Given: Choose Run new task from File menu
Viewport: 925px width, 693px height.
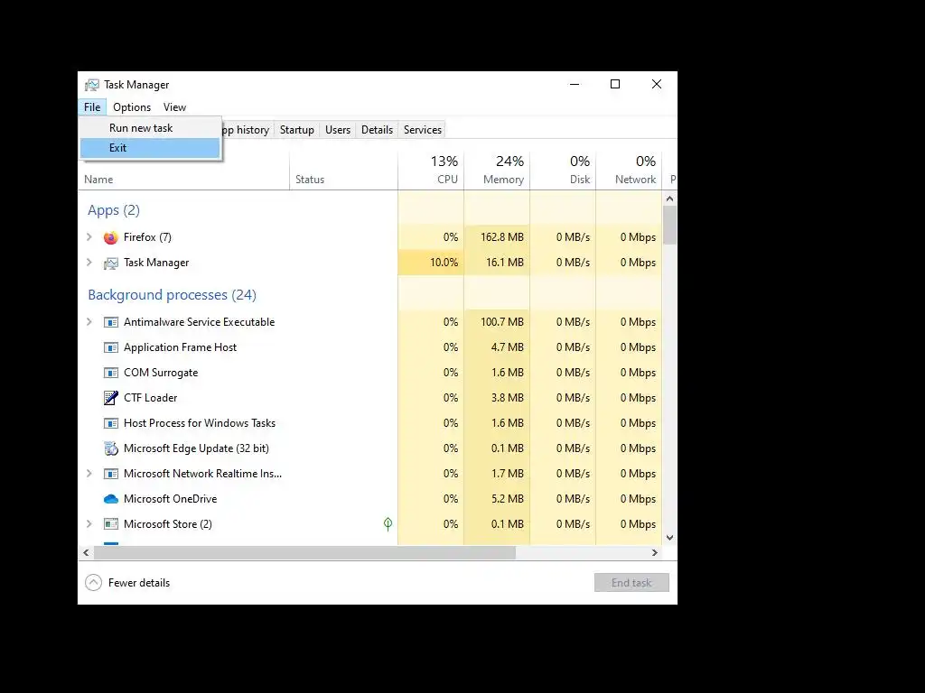Looking at the screenshot, I should point(151,128).
